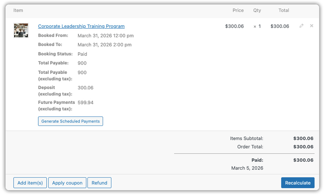Click the Price column header

238,10
